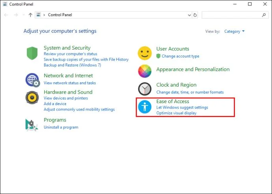Open the User Accounts heading
The image size is (272, 194).
point(173,49)
